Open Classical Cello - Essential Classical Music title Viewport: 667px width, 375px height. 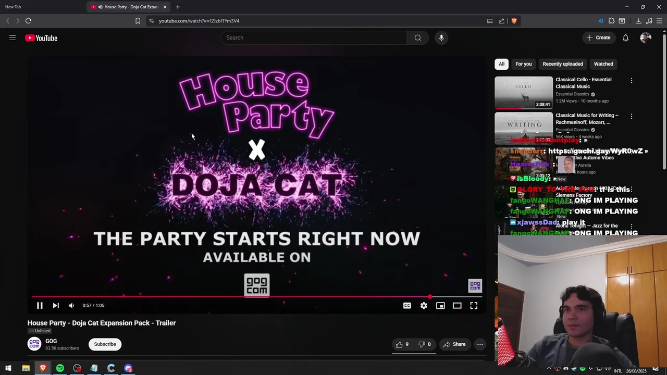[x=584, y=83]
